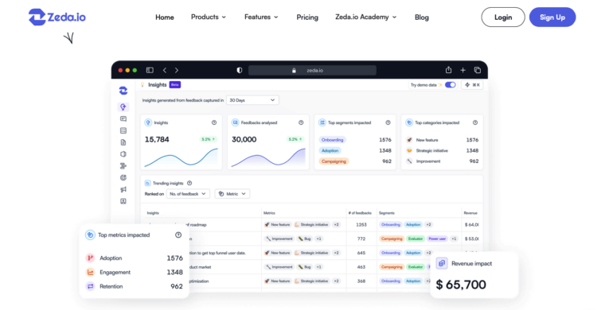
Task: Click the ⌘K command button
Action: 472,85
